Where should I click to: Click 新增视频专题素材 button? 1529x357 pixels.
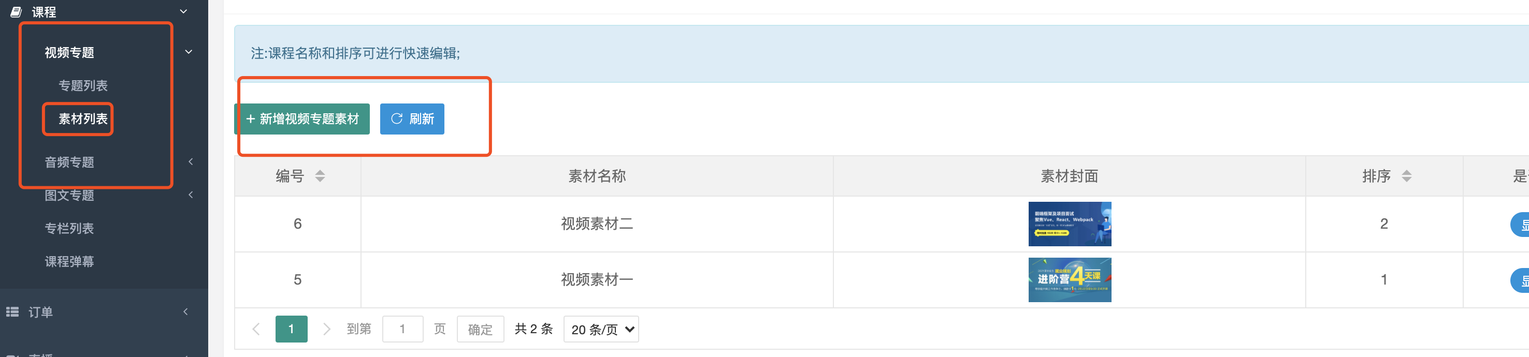click(302, 119)
